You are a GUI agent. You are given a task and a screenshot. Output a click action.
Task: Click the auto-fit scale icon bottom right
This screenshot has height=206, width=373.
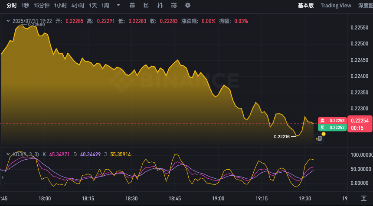(x=364, y=198)
